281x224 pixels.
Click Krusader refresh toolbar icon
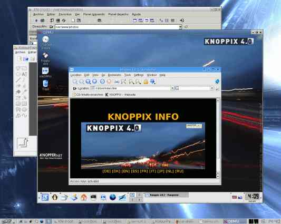click(64, 21)
